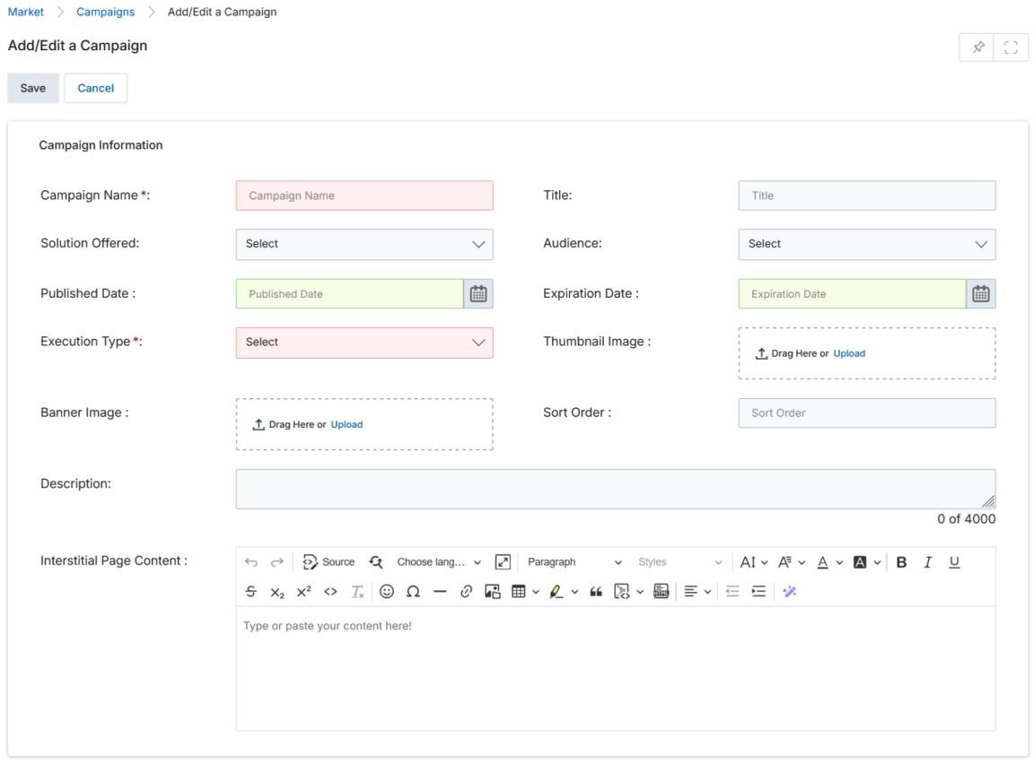Viewport: 1034px width, 764px height.
Task: Go to Market in the breadcrumb
Action: click(x=26, y=12)
